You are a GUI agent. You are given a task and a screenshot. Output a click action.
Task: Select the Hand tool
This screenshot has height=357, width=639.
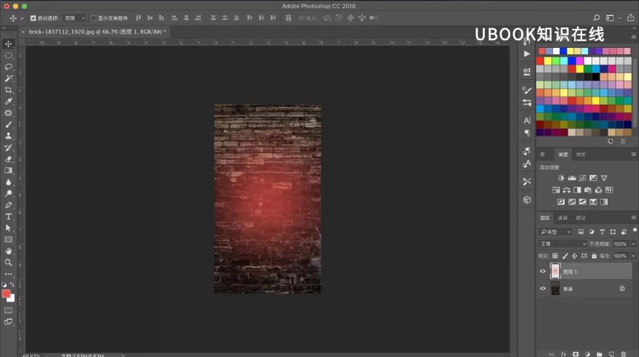[8, 251]
